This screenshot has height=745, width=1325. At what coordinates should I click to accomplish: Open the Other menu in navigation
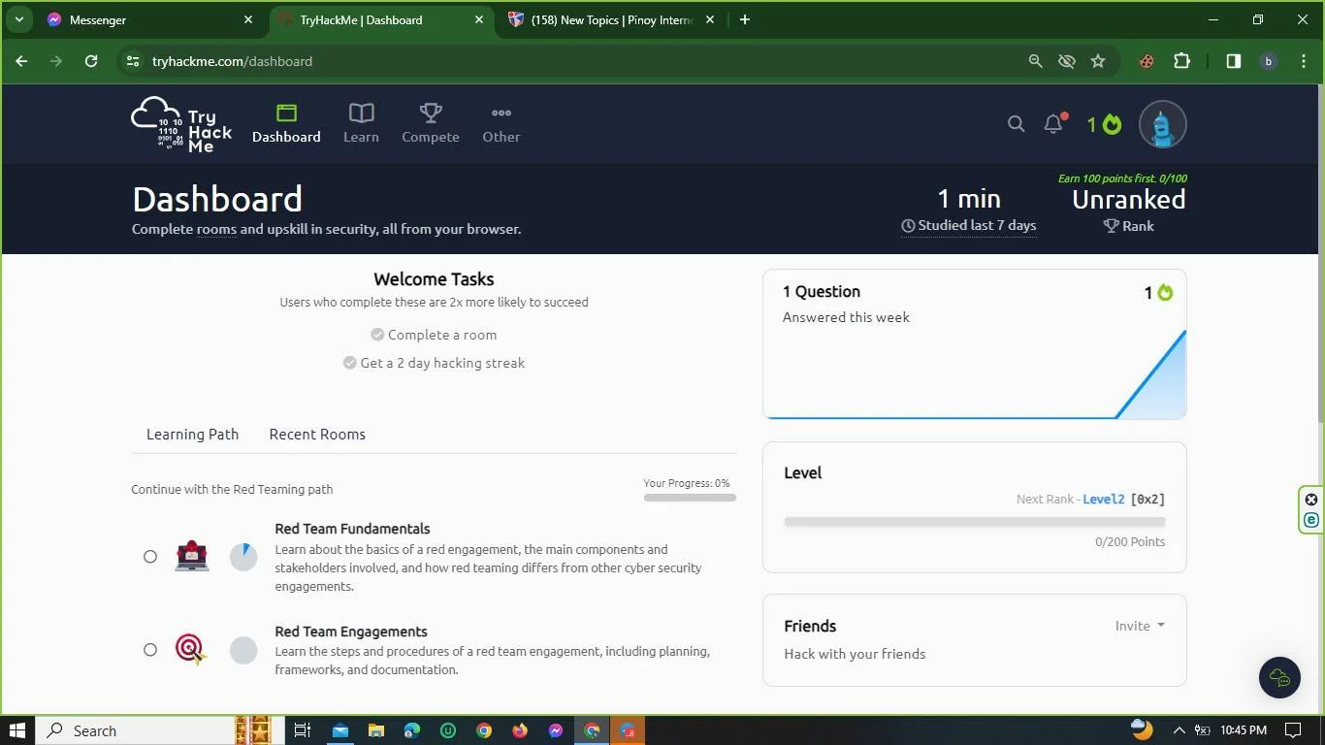(x=501, y=124)
